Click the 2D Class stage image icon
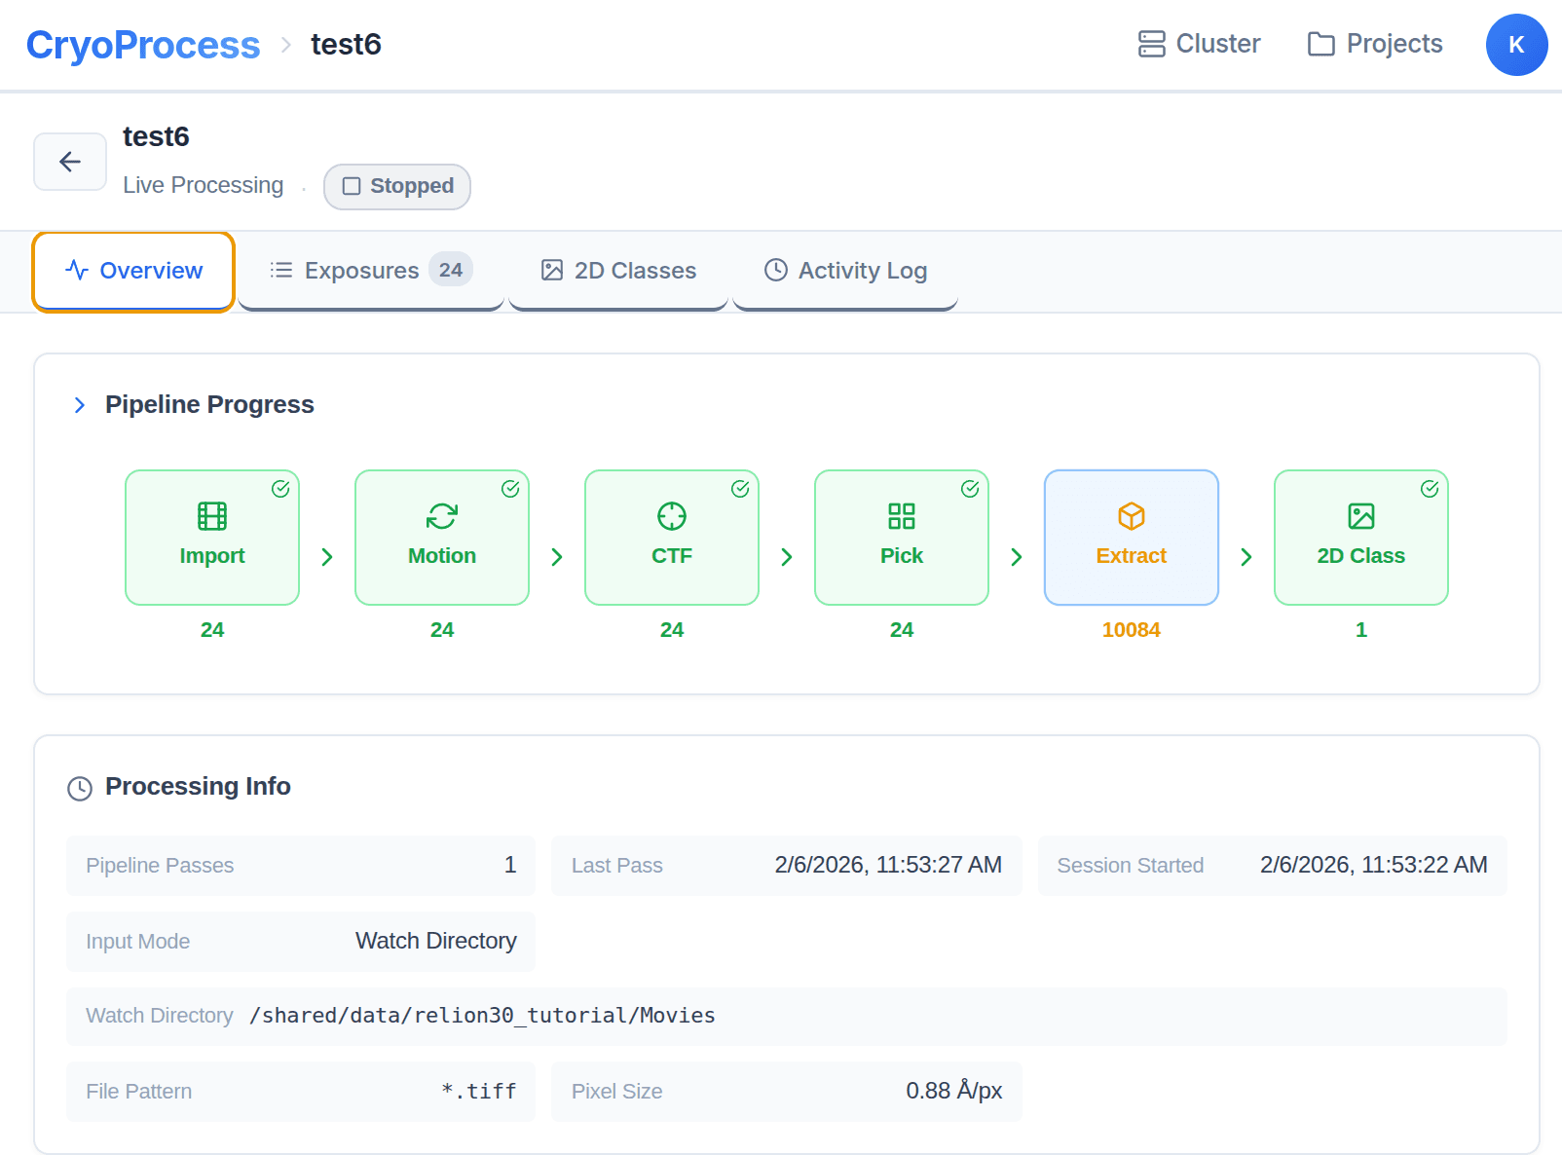 point(1360,516)
